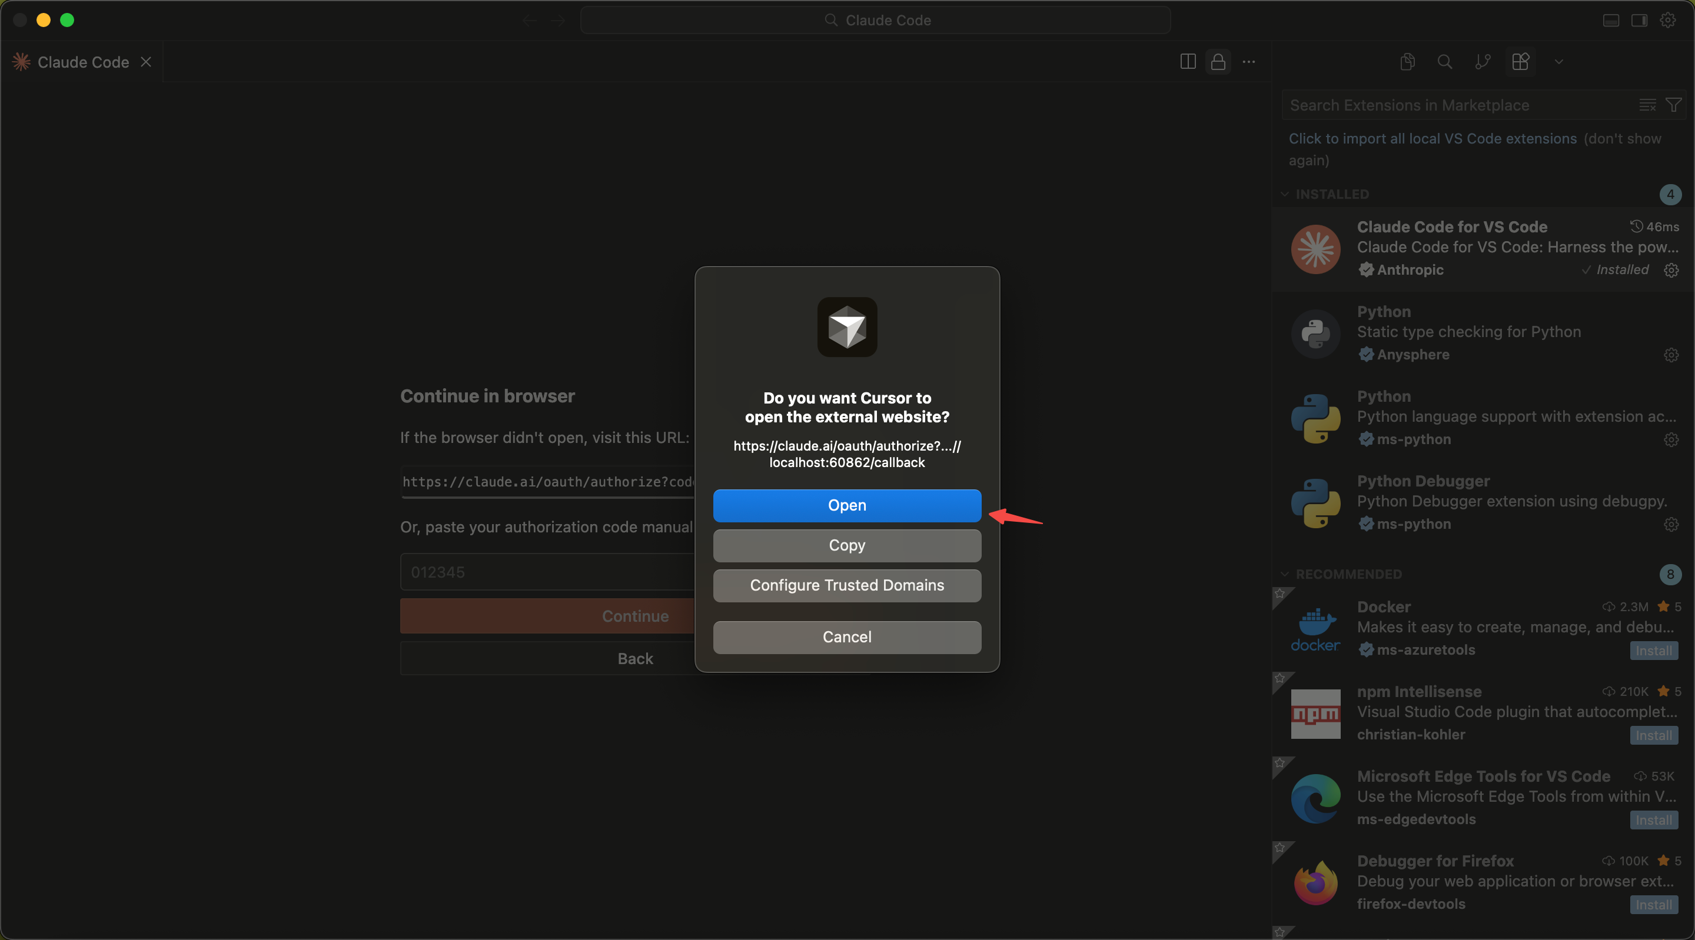1695x940 pixels.
Task: Select the Extensions view icon
Action: click(x=1521, y=62)
